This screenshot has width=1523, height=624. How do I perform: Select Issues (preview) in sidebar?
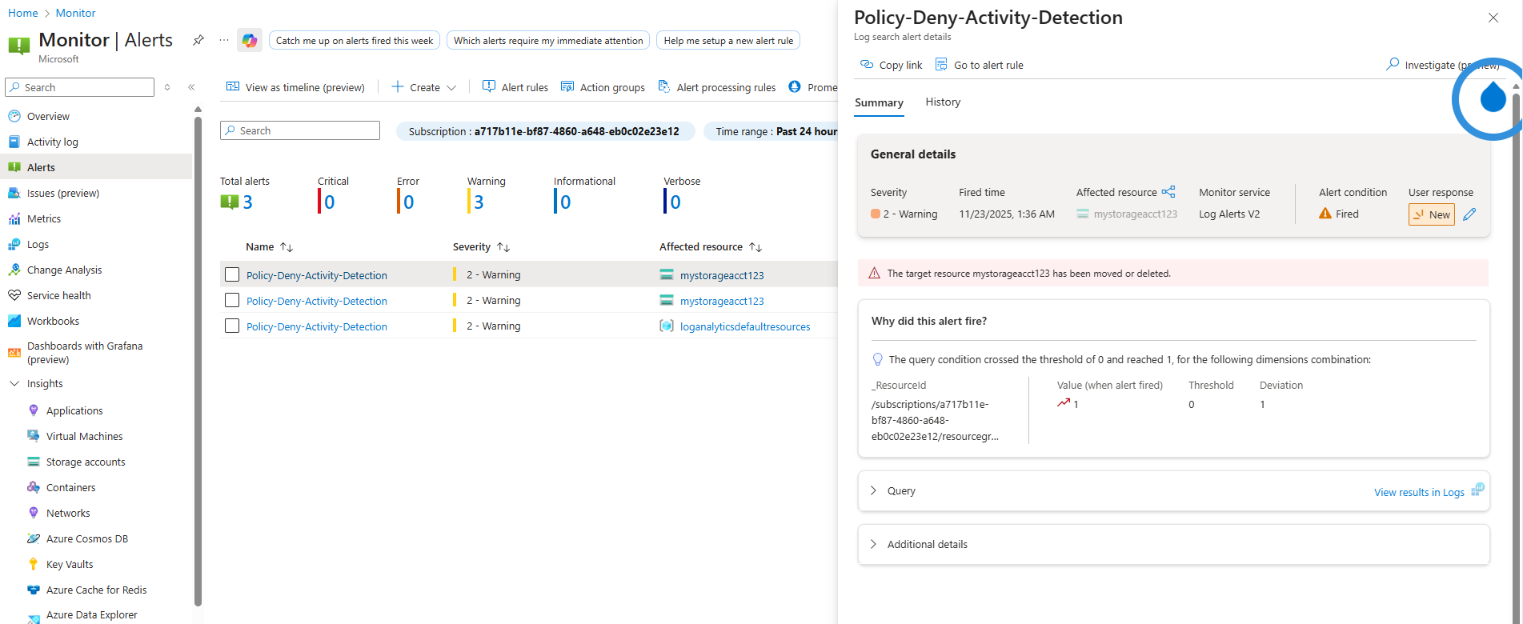coord(62,193)
